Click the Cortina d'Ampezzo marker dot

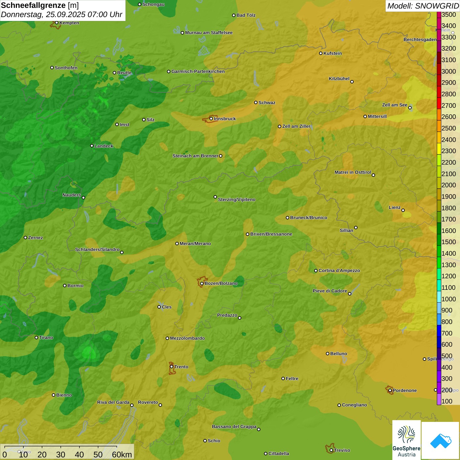pos(316,271)
